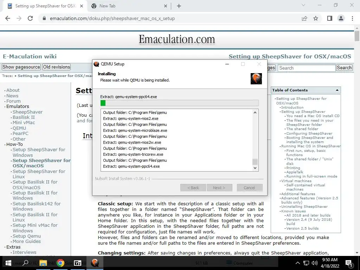Go back with the browser back arrow
This screenshot has width=360, height=270.
pos(8,18)
